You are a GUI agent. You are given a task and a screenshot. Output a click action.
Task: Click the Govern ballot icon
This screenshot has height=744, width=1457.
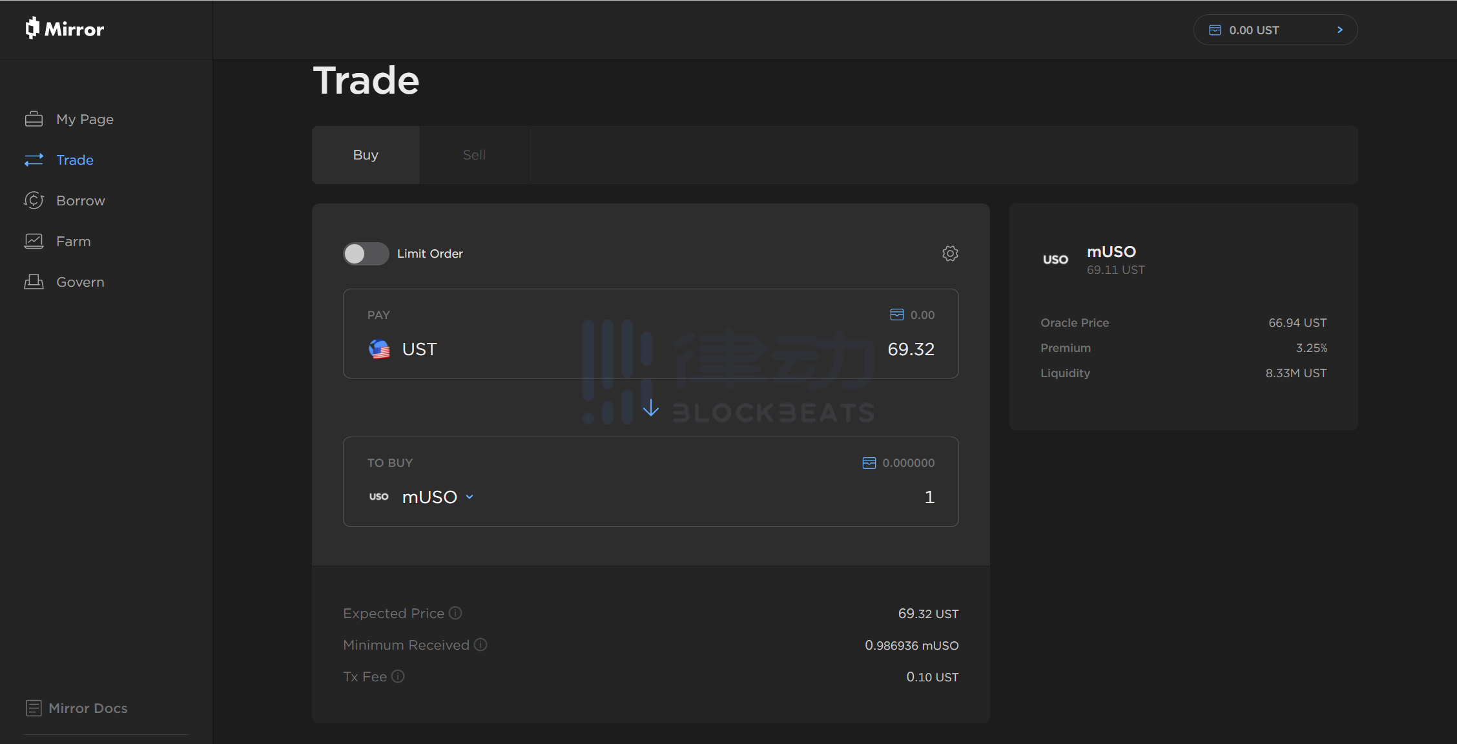click(34, 282)
